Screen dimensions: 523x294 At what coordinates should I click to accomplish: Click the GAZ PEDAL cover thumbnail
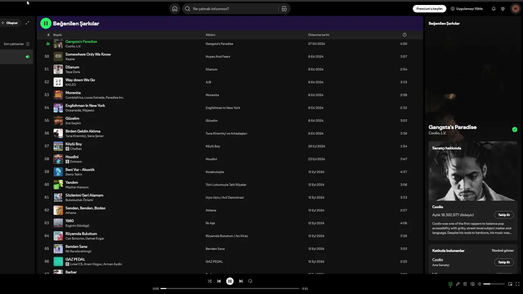coord(58,261)
